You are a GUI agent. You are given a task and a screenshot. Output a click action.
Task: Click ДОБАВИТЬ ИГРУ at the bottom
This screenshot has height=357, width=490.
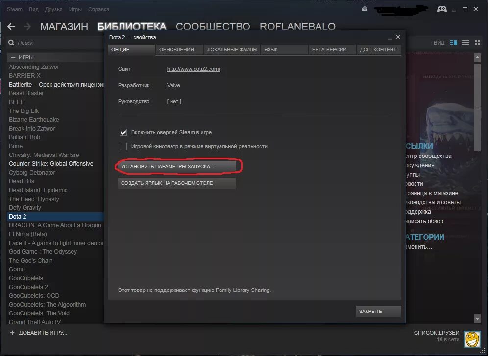(43, 333)
